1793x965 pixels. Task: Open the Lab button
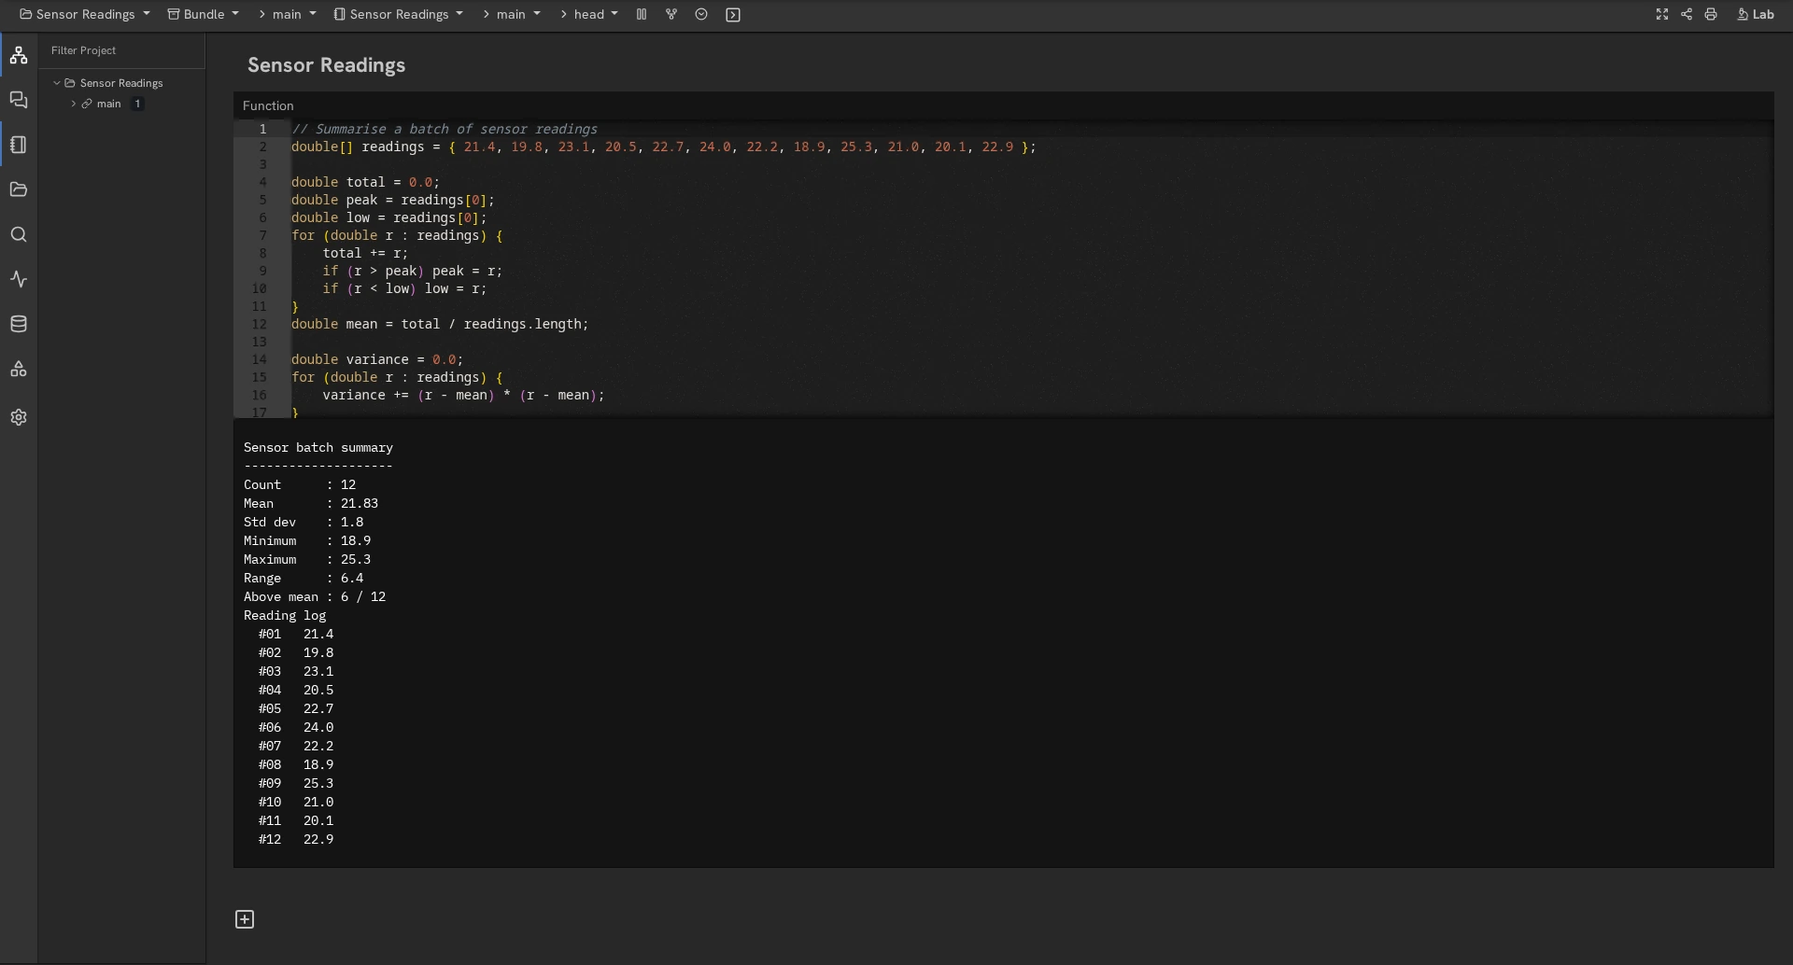click(1756, 14)
